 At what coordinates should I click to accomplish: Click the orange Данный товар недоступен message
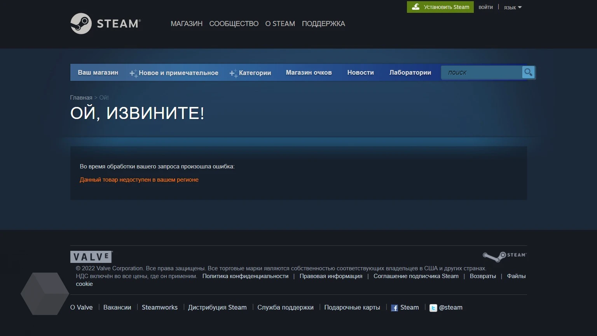pos(139,180)
